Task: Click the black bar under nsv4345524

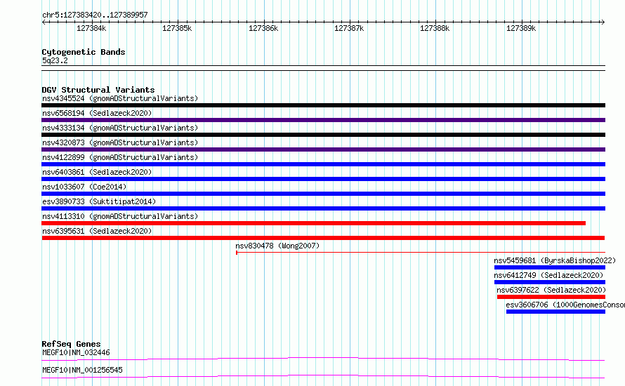Action: click(x=323, y=105)
